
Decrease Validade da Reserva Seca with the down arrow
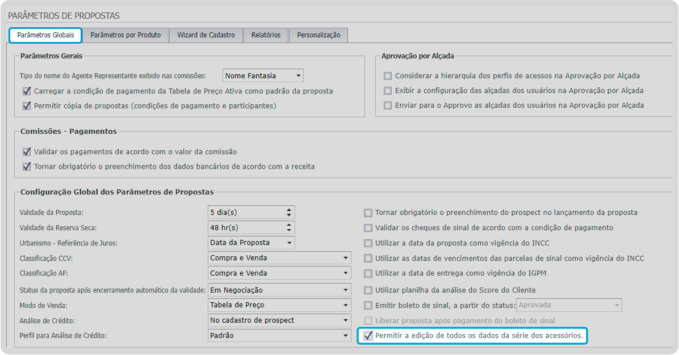click(x=290, y=230)
